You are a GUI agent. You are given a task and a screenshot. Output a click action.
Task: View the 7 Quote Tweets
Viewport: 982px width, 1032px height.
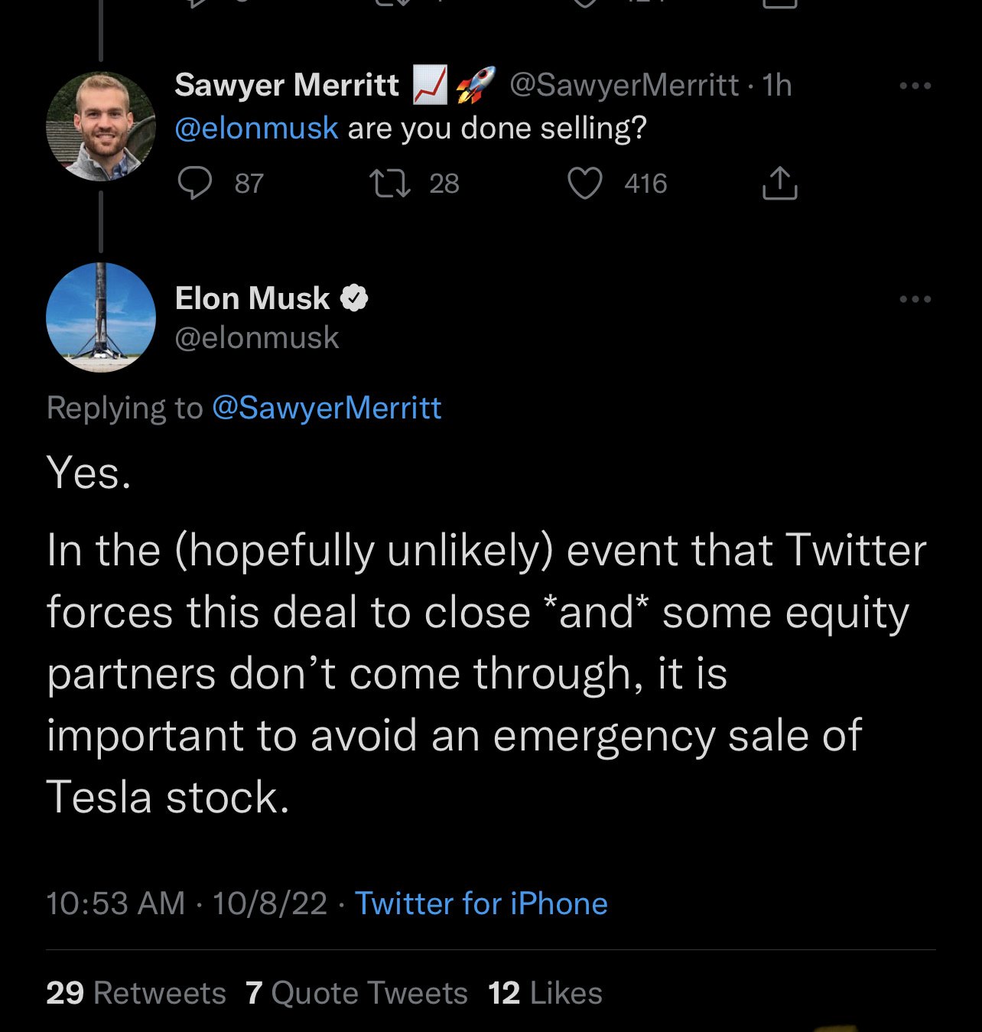[x=356, y=993]
